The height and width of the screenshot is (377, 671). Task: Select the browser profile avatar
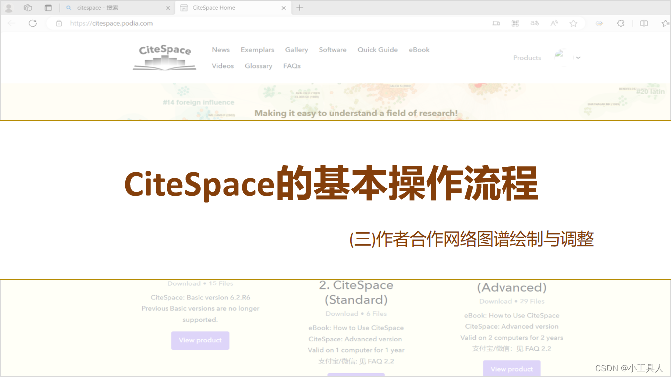tap(9, 7)
